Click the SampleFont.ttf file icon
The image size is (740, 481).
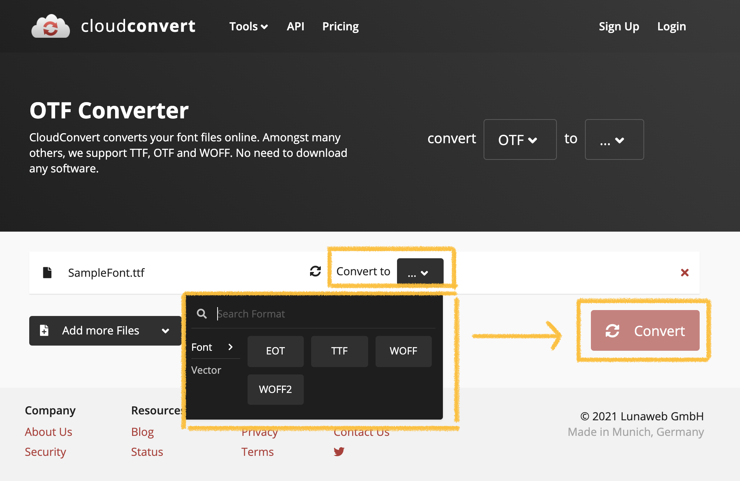(47, 272)
